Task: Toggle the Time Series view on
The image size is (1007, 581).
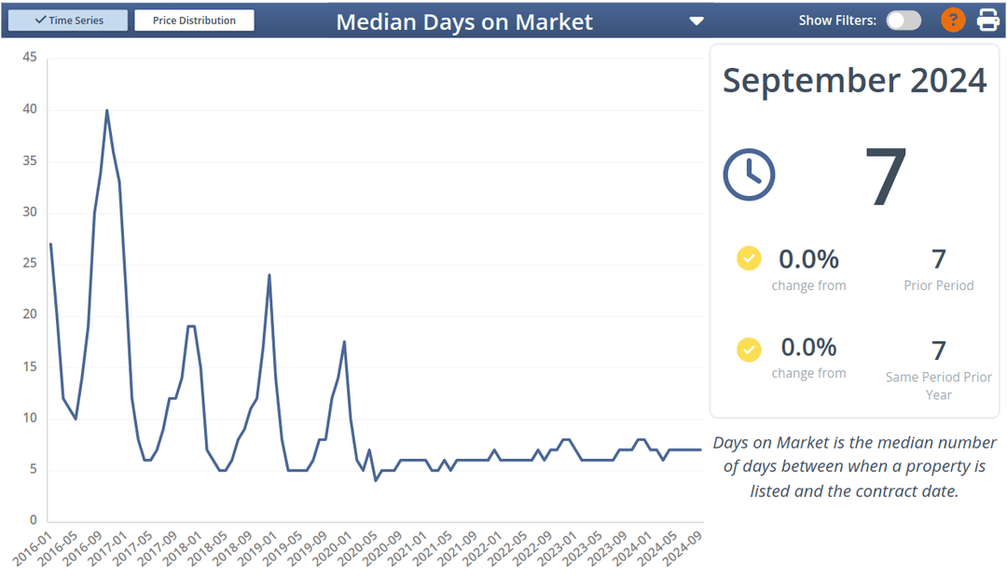Action: 67,19
